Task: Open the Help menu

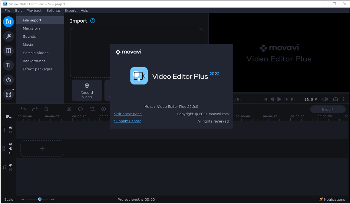Action: 84,11
